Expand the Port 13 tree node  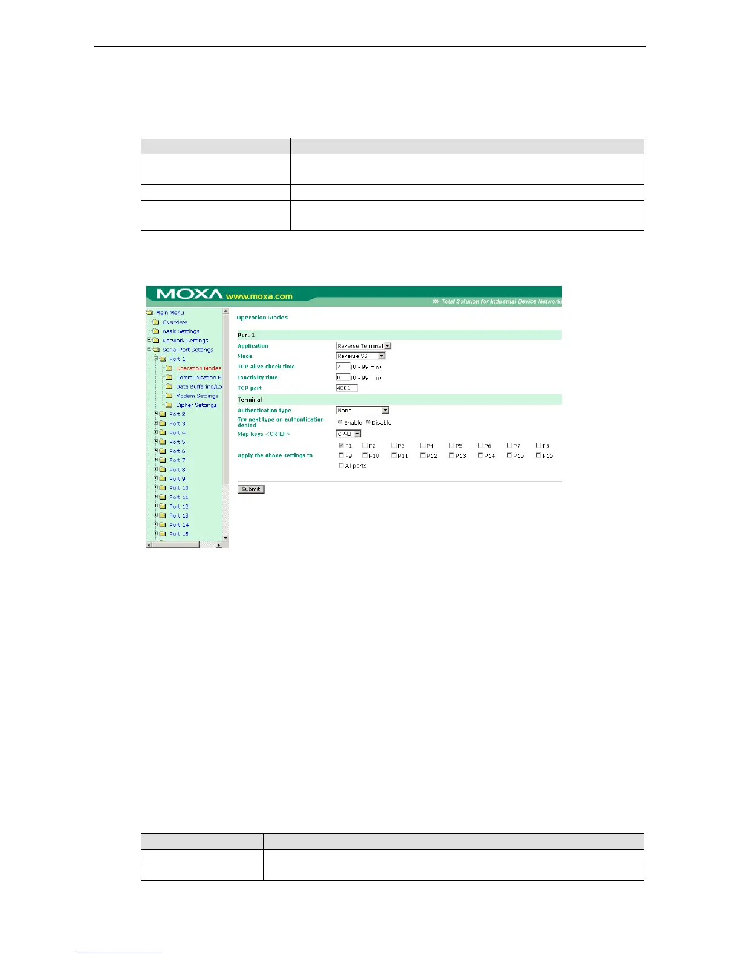tap(155, 515)
